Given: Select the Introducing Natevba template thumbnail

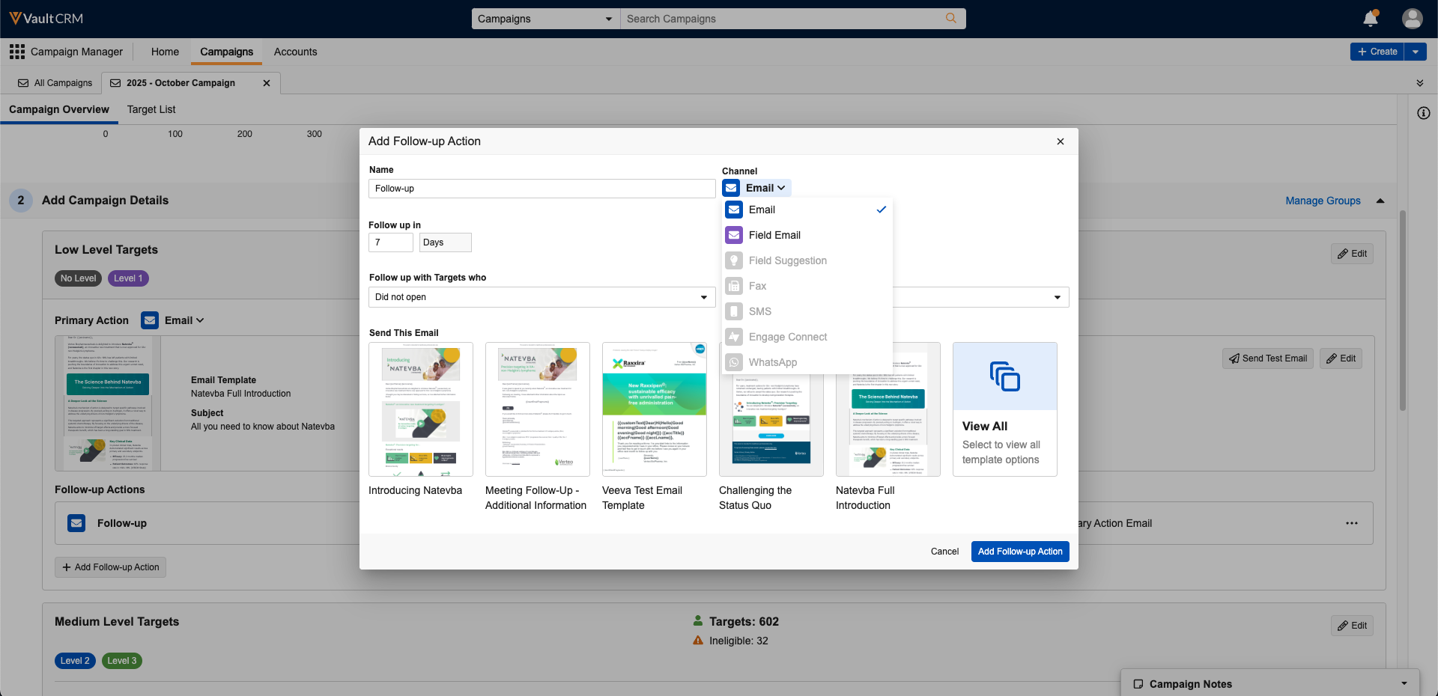Looking at the screenshot, I should (421, 409).
